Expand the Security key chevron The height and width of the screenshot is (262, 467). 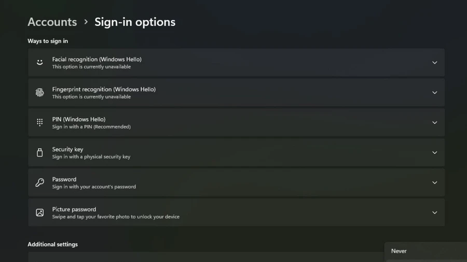pyautogui.click(x=434, y=153)
